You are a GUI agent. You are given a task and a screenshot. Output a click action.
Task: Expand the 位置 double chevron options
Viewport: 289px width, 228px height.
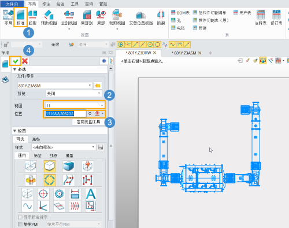(x=90, y=113)
